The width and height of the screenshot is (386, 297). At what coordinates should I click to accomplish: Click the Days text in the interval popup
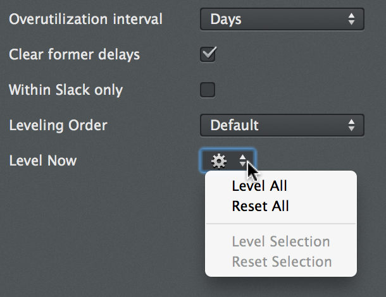[x=226, y=20]
